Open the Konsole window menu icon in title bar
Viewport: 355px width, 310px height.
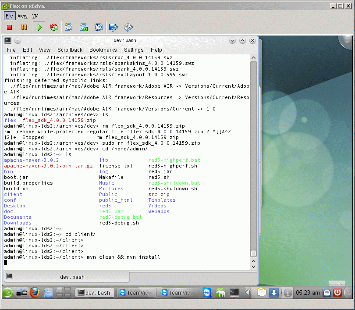pyautogui.click(x=8, y=40)
